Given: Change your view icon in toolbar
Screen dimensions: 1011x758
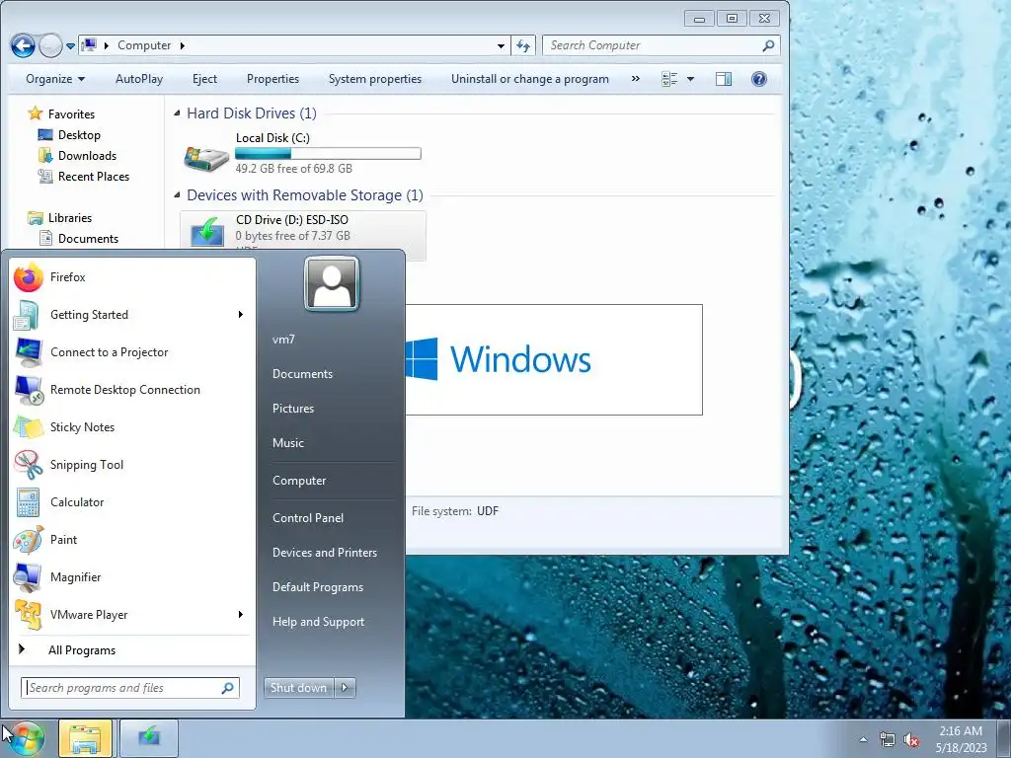Looking at the screenshot, I should 670,79.
